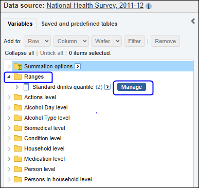Select the Standard drinks quantile label
Image resolution: width=199 pixels, height=188 pixels.
63,87
